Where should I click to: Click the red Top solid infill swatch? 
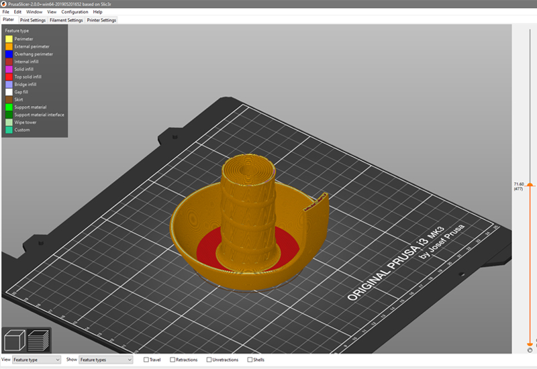[9, 77]
